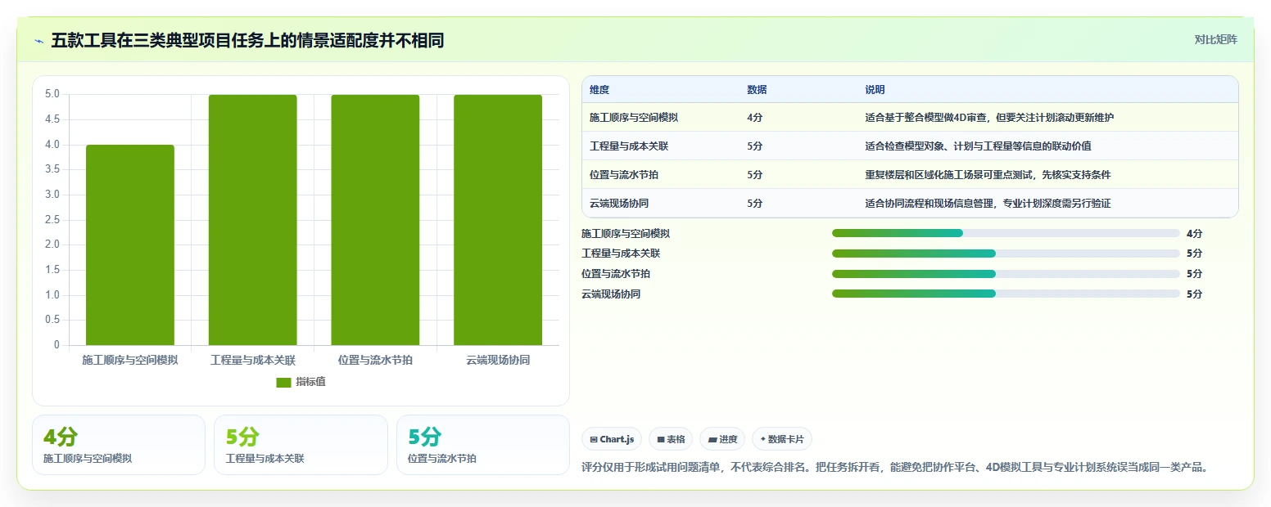
Task: Select table cell 位置与流水节拍
Action: click(x=624, y=175)
